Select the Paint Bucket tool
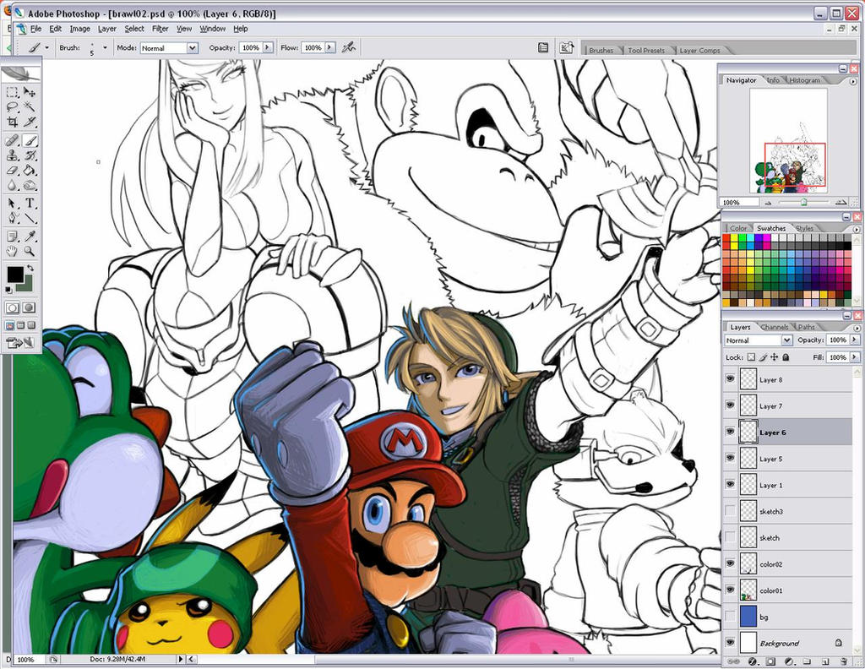The width and height of the screenshot is (865, 669). (x=30, y=171)
